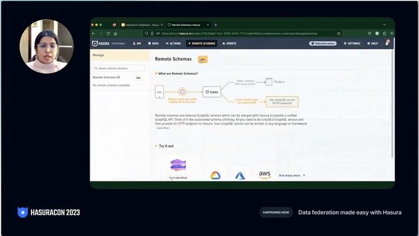Click the HAPPENING NOW badge
Image resolution: width=419 pixels, height=236 pixels.
[276, 212]
